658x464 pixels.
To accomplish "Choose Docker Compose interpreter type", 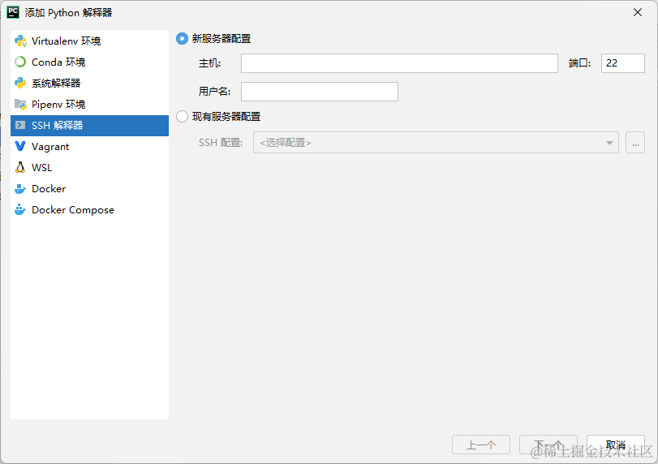I will [89, 210].
